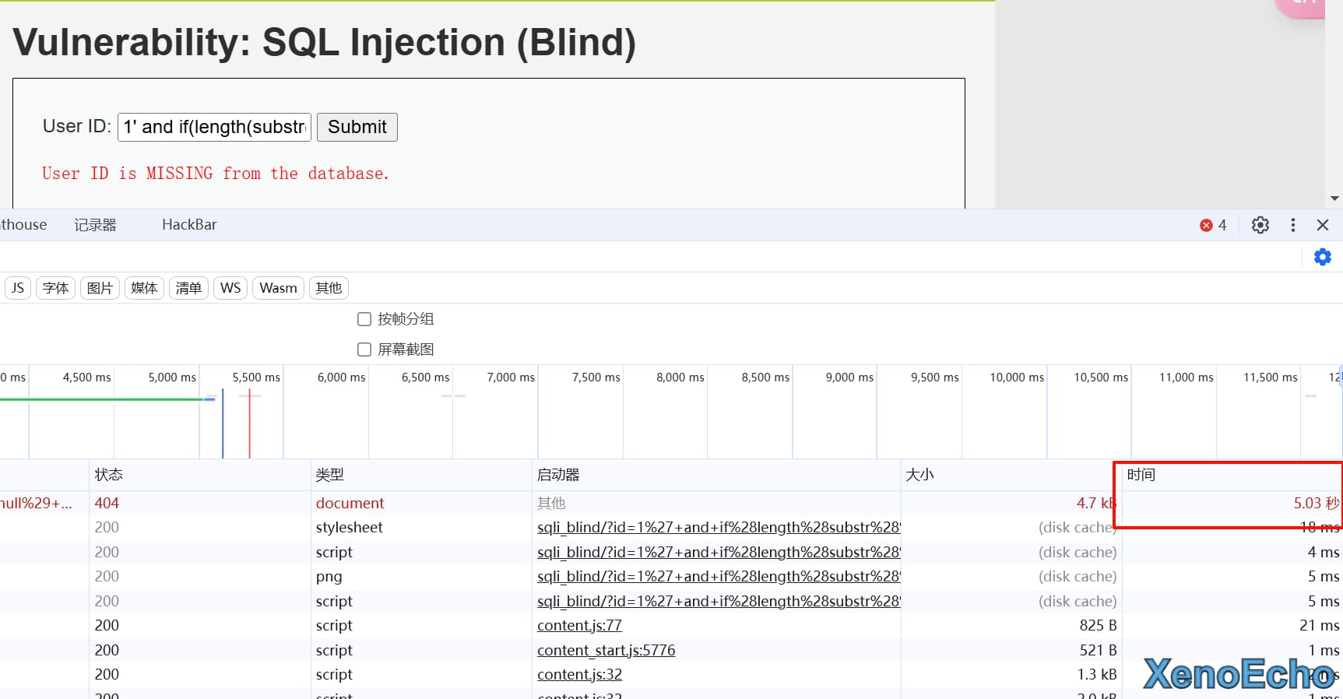Sort by the 时间 column header
This screenshot has width=1343, height=699.
[x=1141, y=475]
